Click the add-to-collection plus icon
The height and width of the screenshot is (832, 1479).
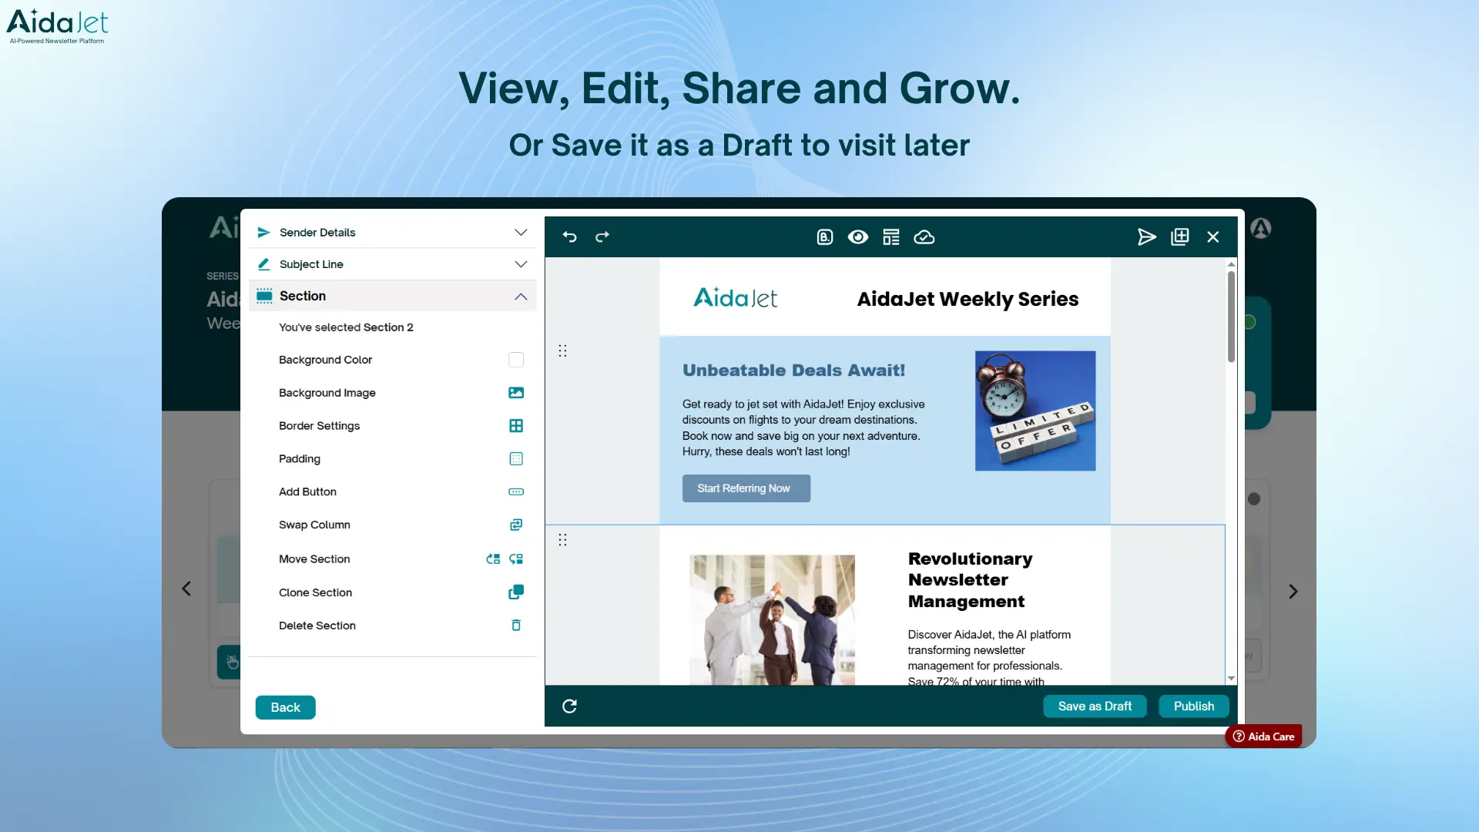click(1180, 237)
